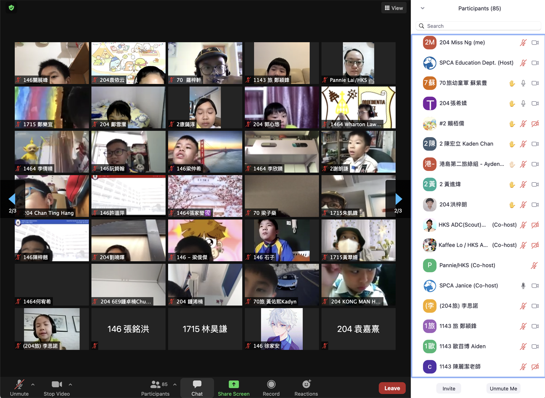Go to next gallery page arrow
This screenshot has width=545, height=398.
click(398, 199)
